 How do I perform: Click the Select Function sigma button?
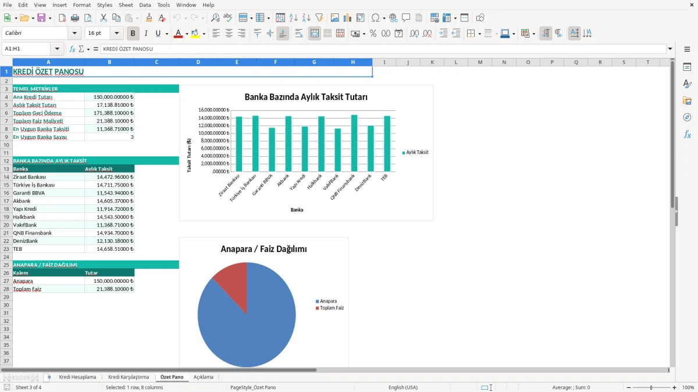pos(81,49)
